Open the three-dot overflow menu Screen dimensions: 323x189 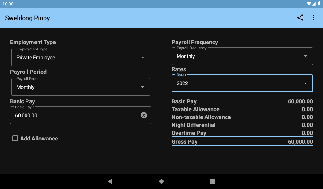click(313, 18)
